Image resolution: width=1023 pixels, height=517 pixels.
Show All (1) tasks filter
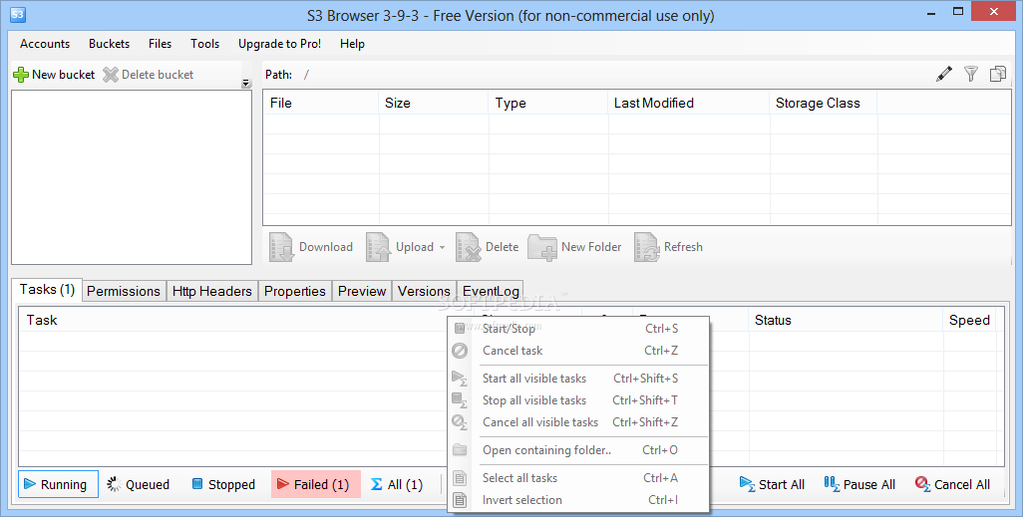[x=397, y=484]
